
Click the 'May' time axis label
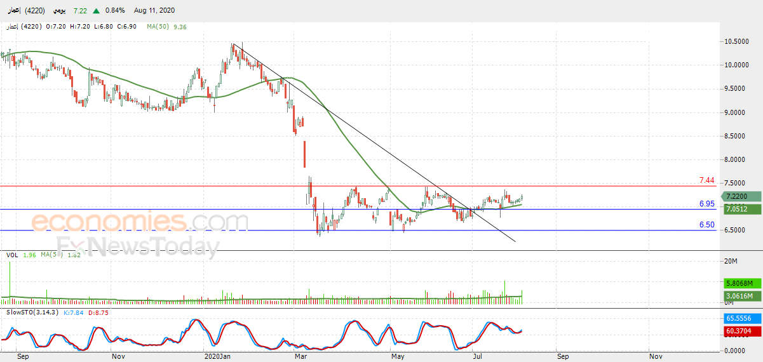pos(398,358)
